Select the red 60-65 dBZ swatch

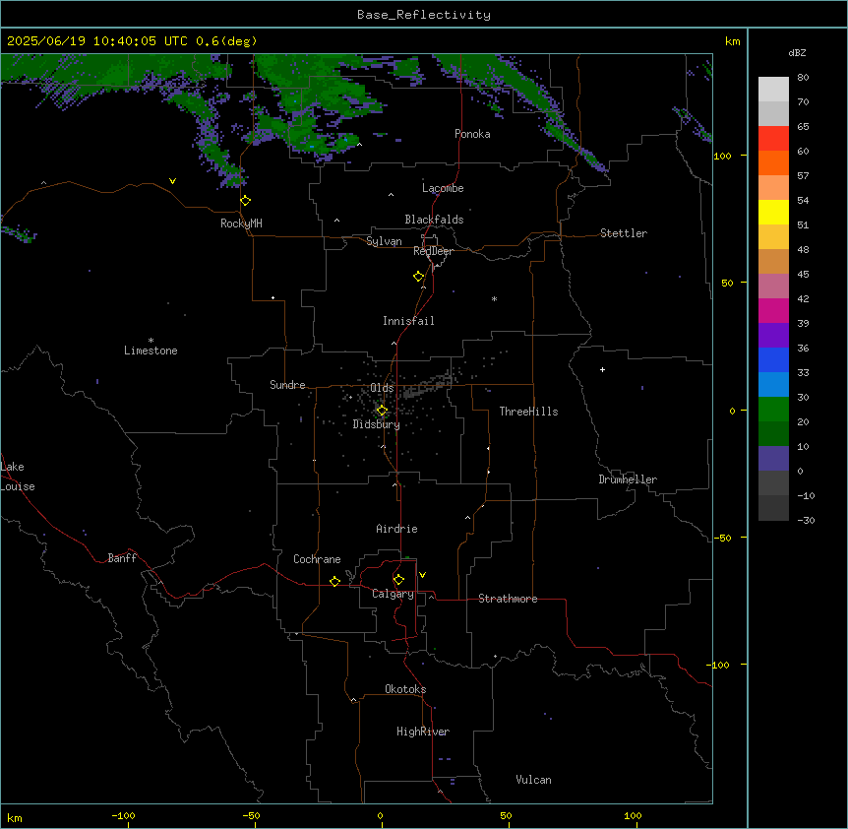coord(773,139)
